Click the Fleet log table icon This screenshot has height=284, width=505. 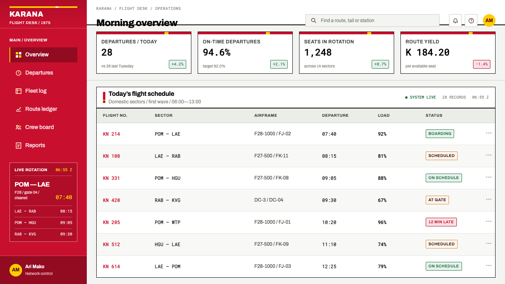click(19, 91)
